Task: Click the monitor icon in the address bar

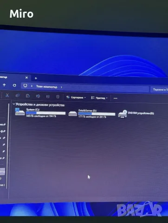Action: (x=25, y=85)
